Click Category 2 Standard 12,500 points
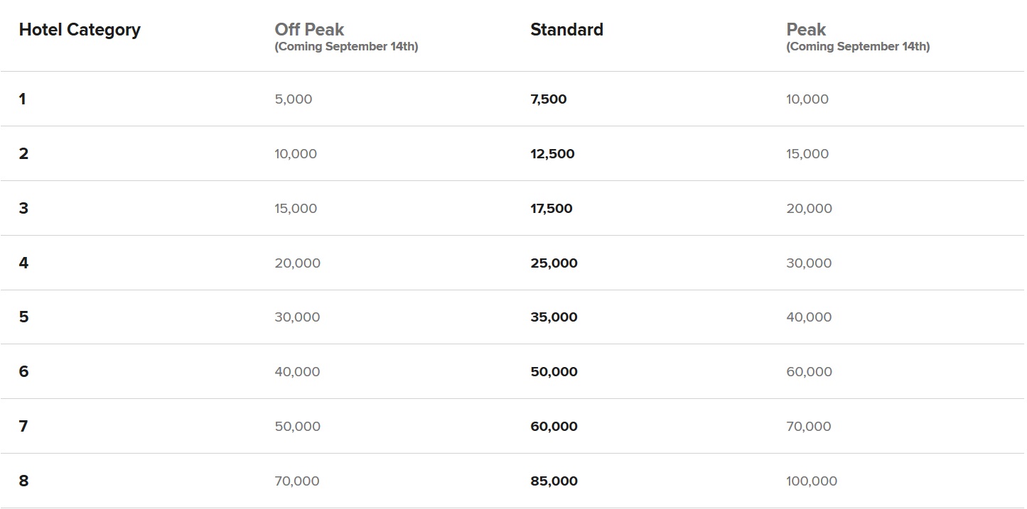The image size is (1027, 509). click(552, 154)
